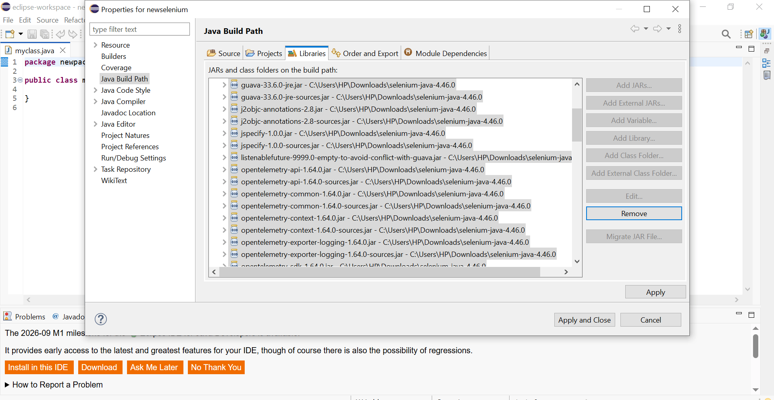Click the jar list horizontal scrollbar thumb
The width and height of the screenshot is (774, 400).
point(379,272)
